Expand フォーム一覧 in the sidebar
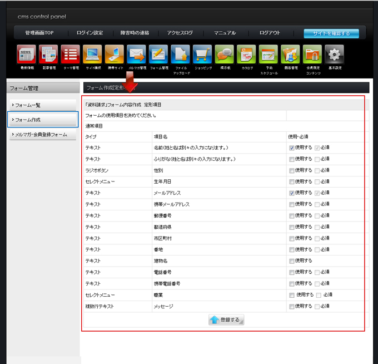Screen dimensions: 378x364 click(x=43, y=105)
